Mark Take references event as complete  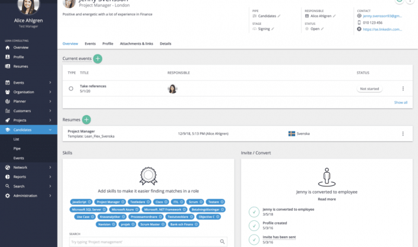click(71, 89)
